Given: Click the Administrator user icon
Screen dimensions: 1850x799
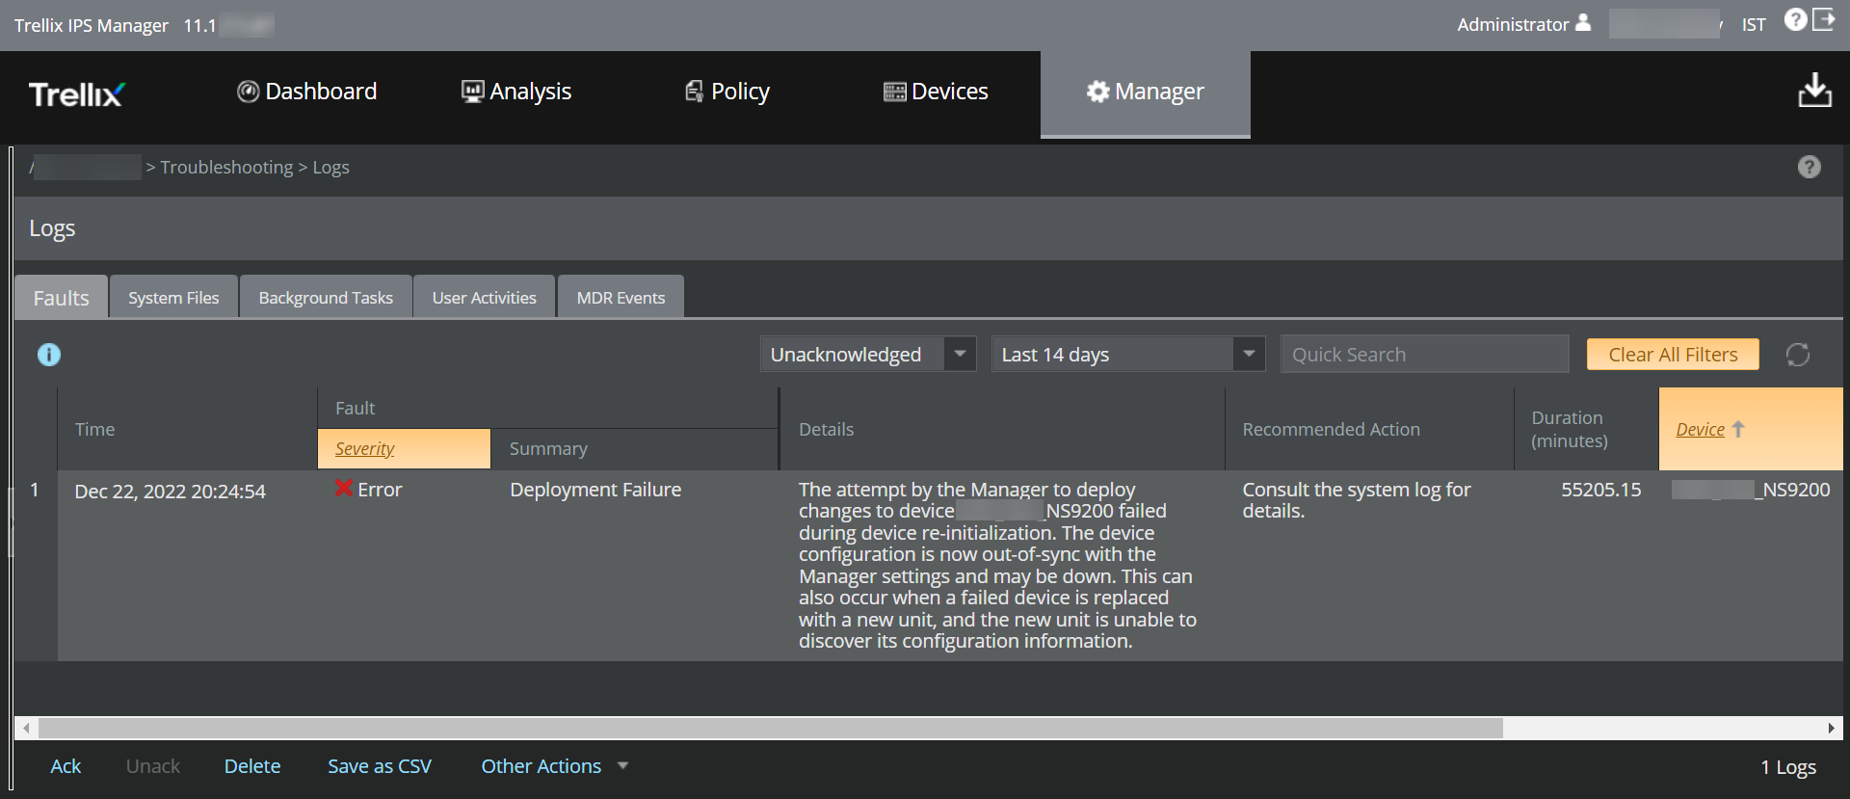Looking at the screenshot, I should click(x=1583, y=23).
